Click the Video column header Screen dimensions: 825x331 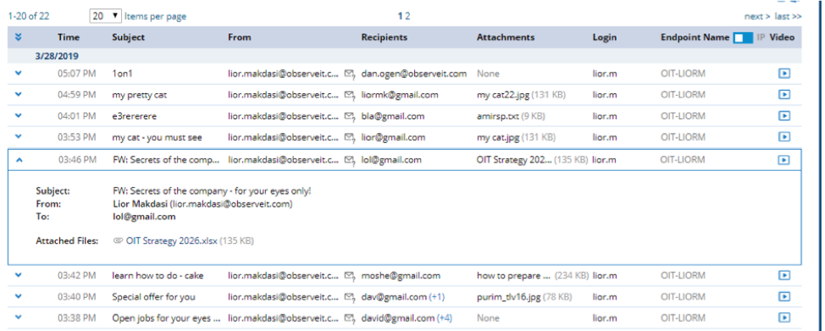click(782, 37)
